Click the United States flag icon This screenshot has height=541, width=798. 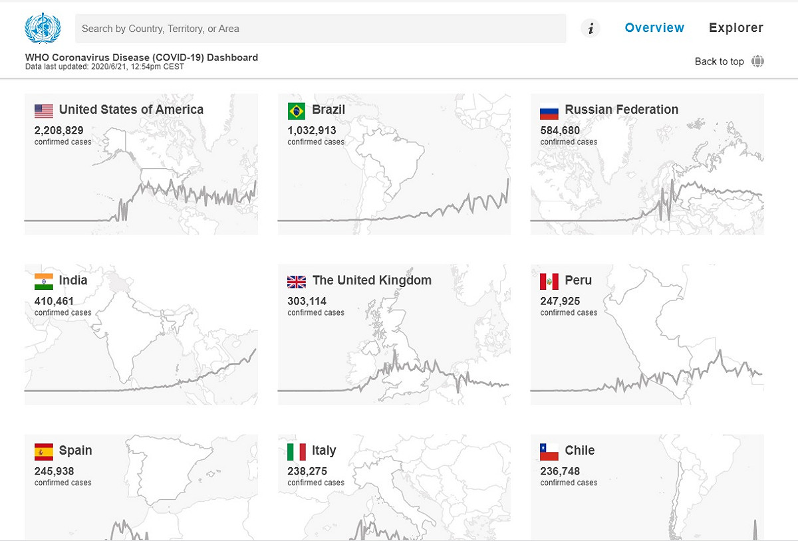44,111
